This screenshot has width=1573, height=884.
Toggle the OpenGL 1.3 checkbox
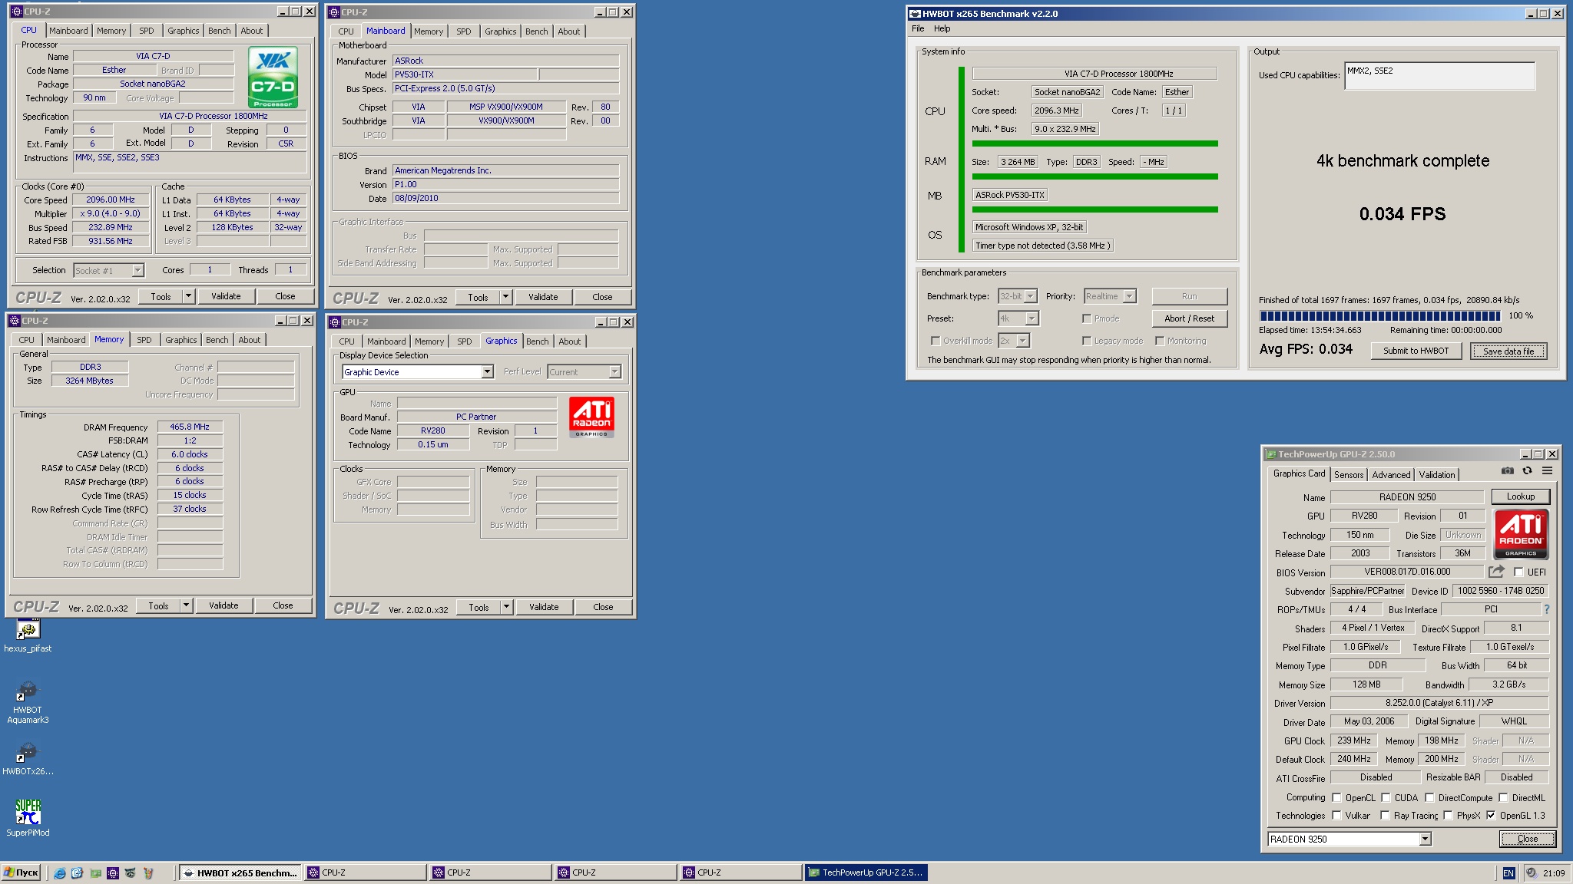pos(1491,816)
